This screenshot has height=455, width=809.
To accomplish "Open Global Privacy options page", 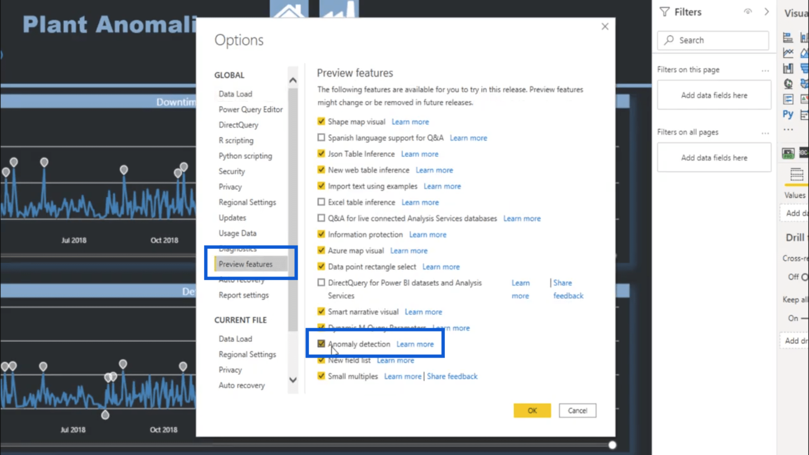I will 230,187.
